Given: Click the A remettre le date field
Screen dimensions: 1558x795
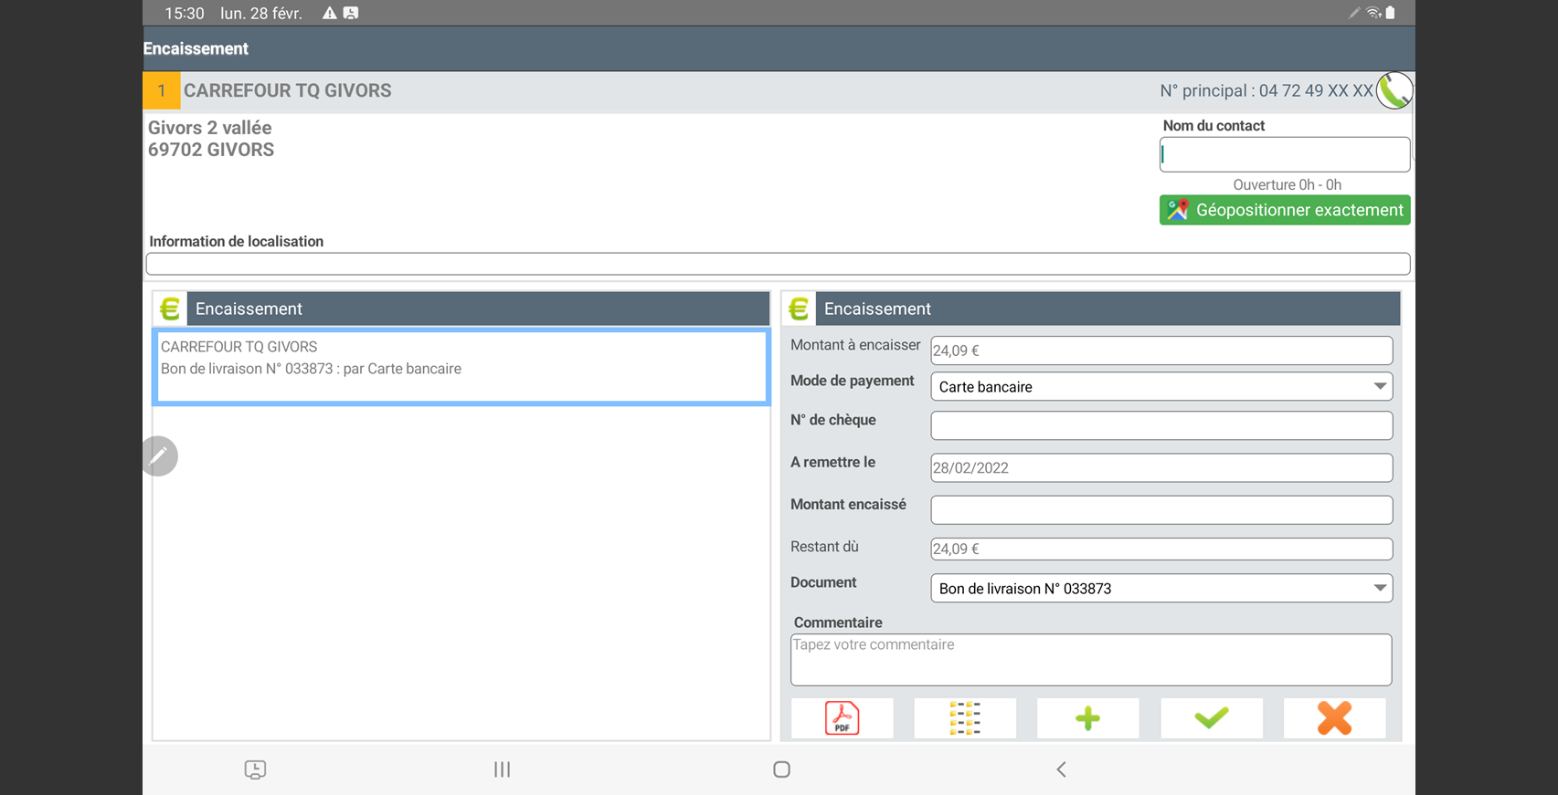Looking at the screenshot, I should pos(1161,467).
